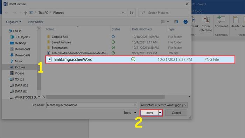Click the New folder button
The width and height of the screenshot is (245, 138).
[36, 22]
